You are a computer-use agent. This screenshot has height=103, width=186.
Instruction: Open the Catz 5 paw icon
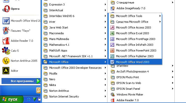pyautogui.click(x=6, y=51)
